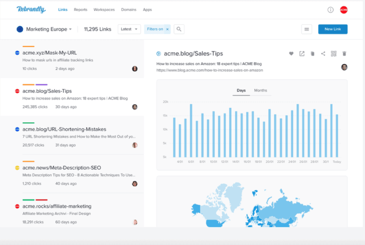Click the world map clicks visualization
Viewport: 365px width, 245px height.
click(x=252, y=205)
